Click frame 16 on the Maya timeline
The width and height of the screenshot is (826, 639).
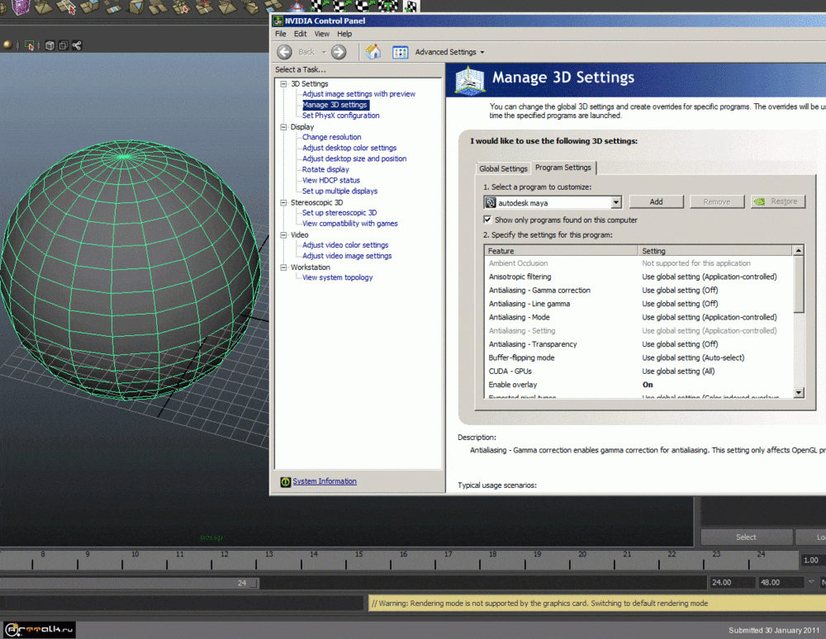pyautogui.click(x=404, y=554)
